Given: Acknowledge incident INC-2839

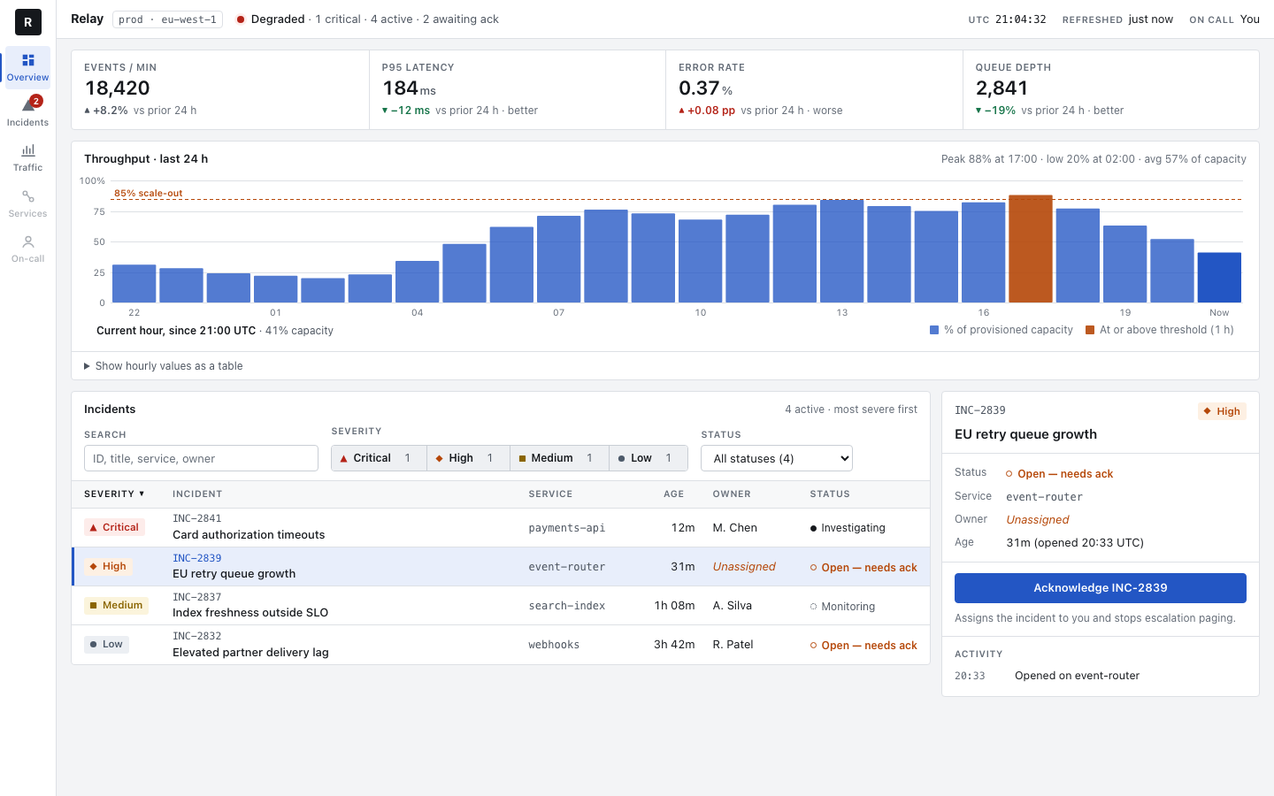Looking at the screenshot, I should [1101, 588].
